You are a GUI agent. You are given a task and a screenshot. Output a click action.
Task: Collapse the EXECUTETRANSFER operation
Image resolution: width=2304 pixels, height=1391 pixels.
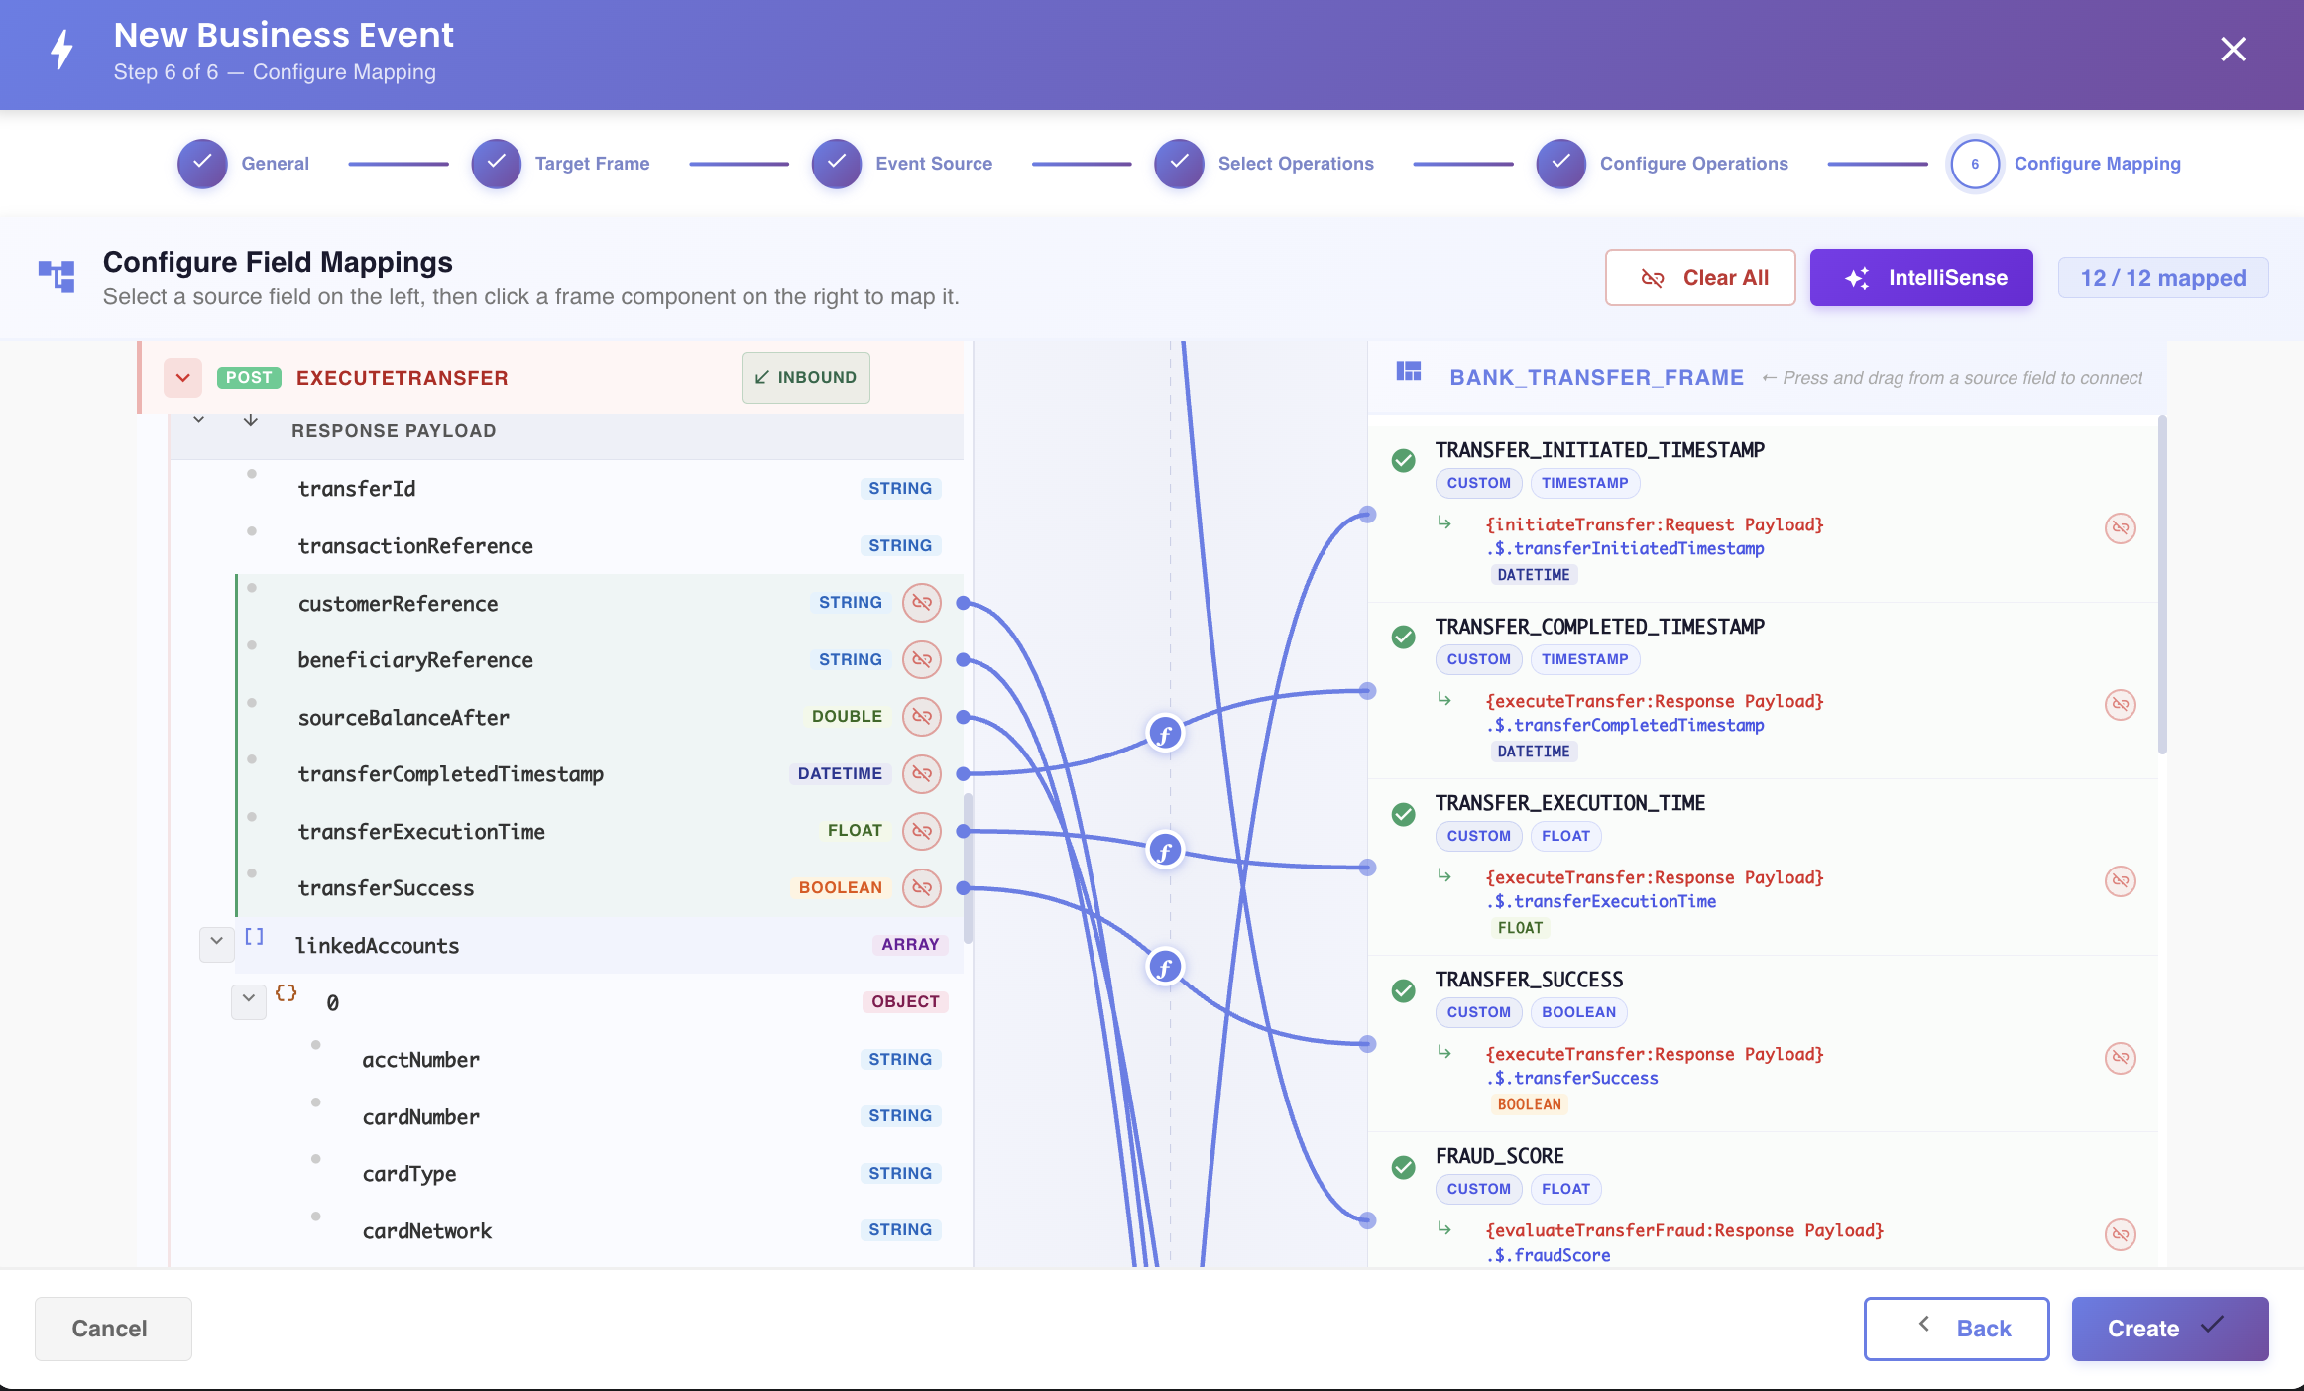click(x=183, y=378)
